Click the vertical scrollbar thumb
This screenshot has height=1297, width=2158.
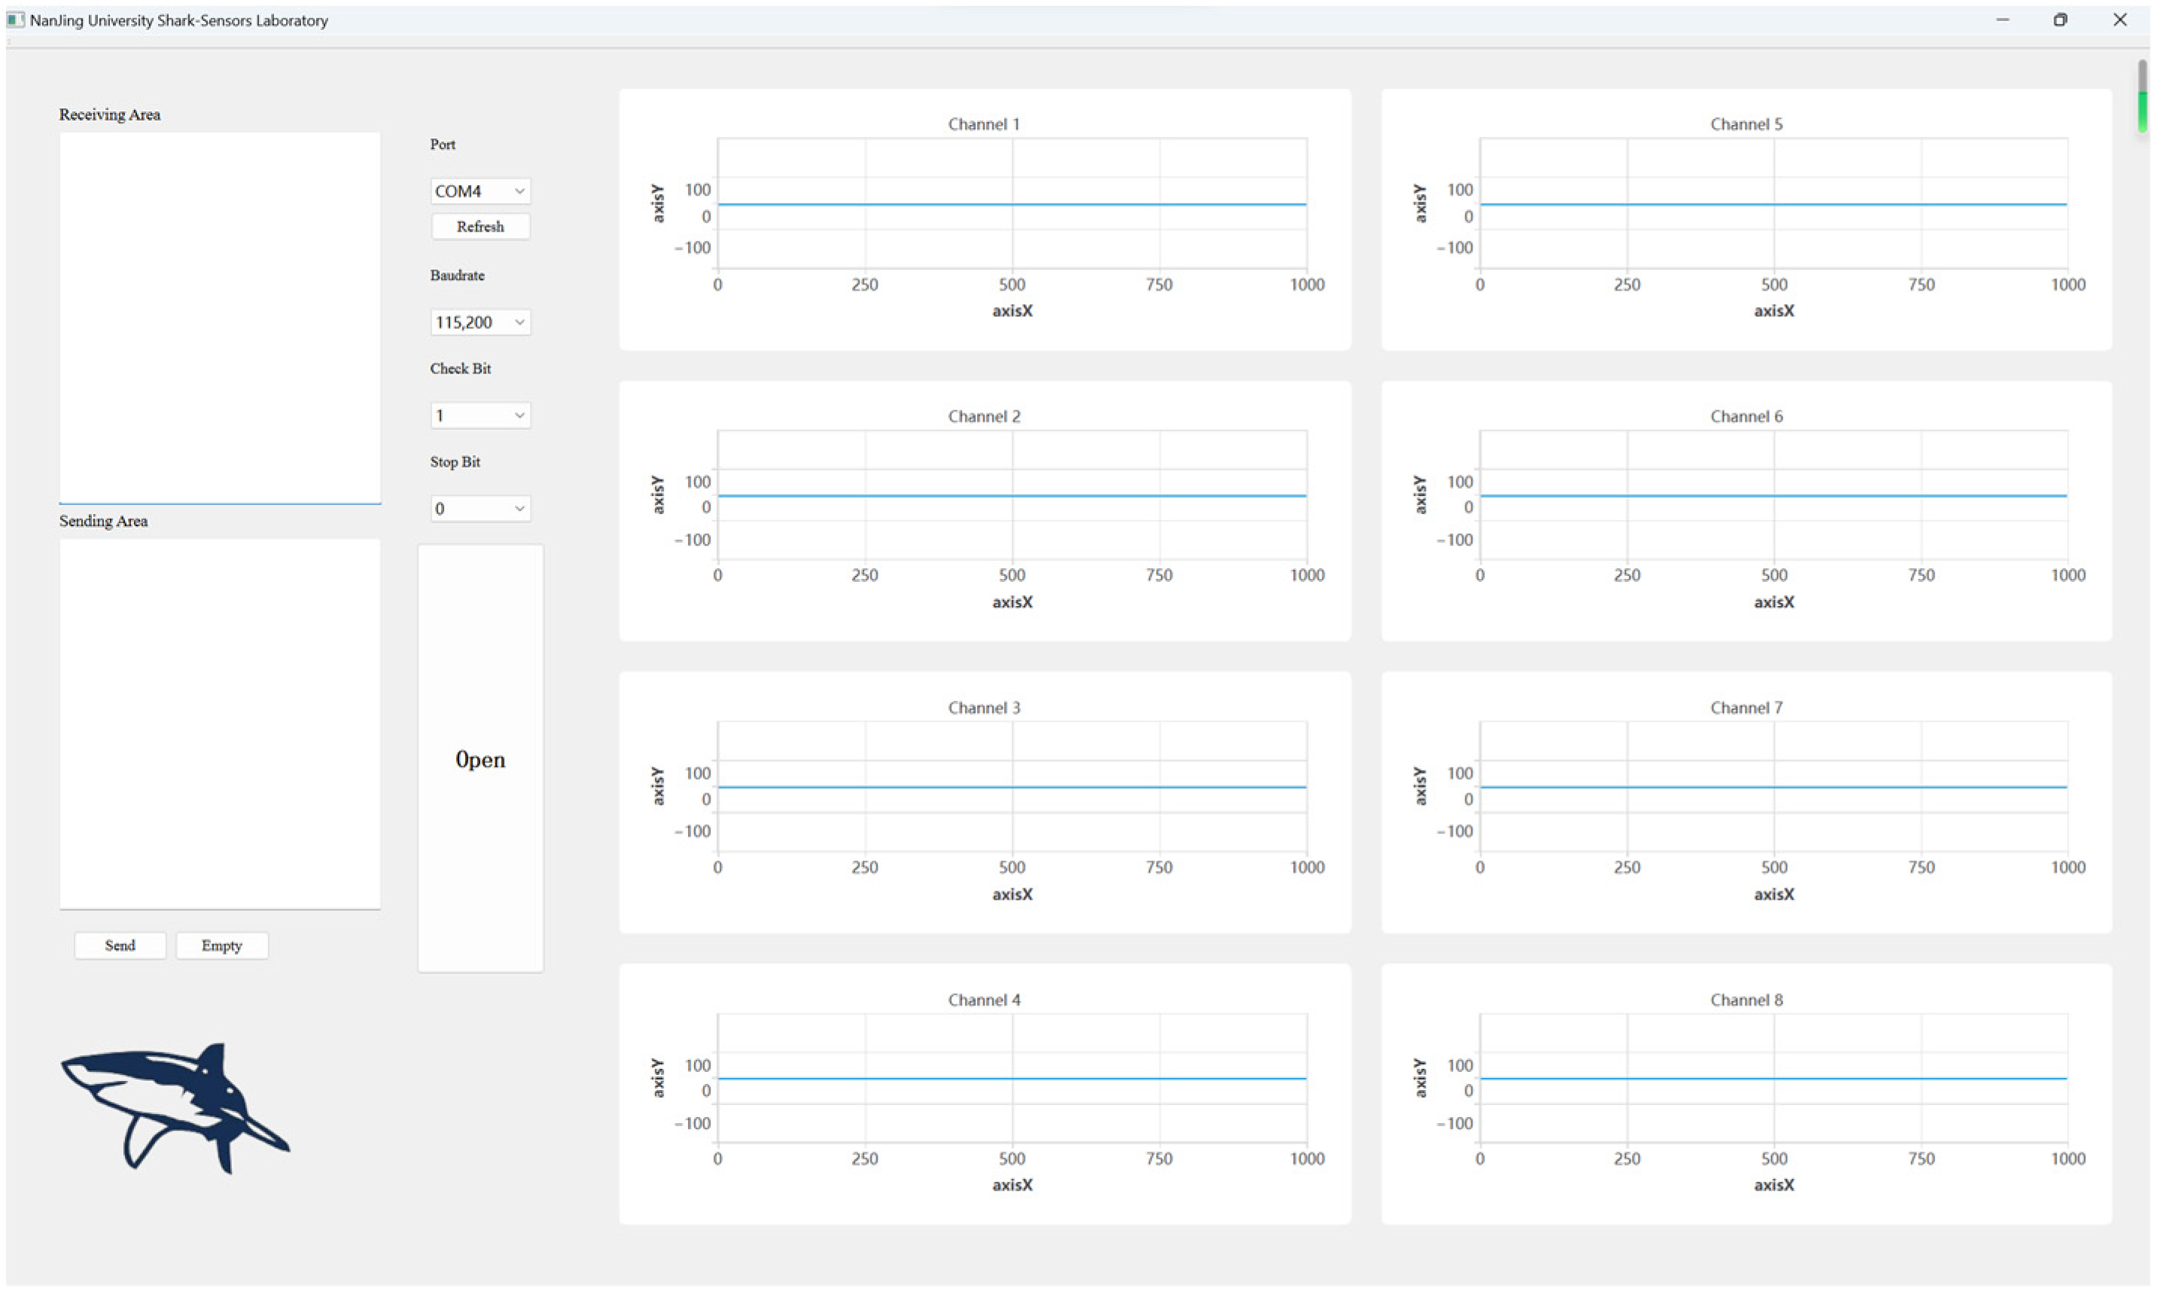point(2141,96)
